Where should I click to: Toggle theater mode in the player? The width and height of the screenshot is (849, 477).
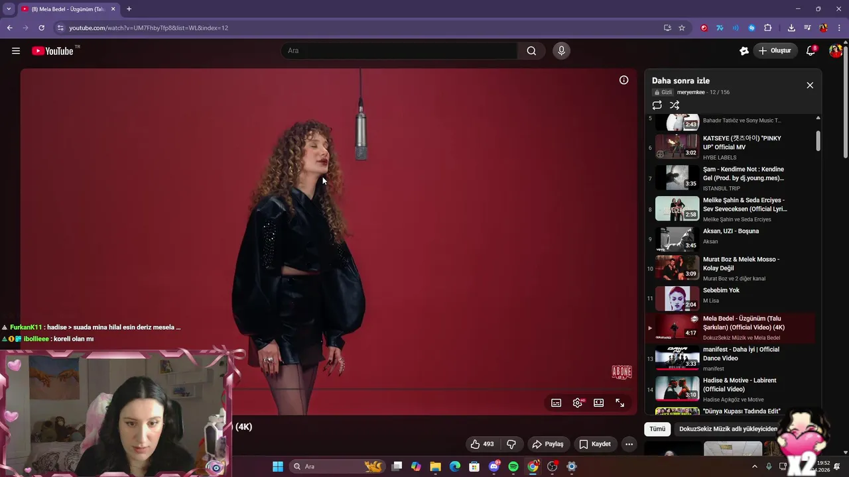[x=599, y=403]
